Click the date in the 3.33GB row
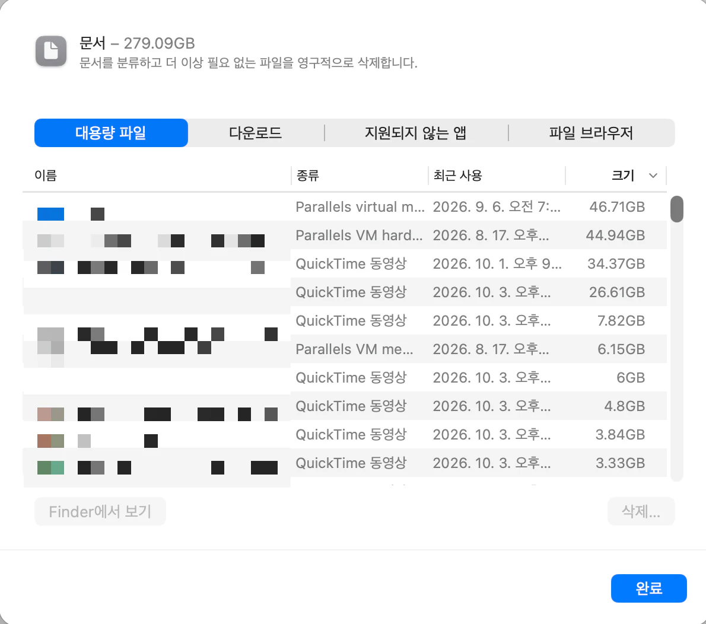Viewport: 706px width, 624px height. pos(492,463)
